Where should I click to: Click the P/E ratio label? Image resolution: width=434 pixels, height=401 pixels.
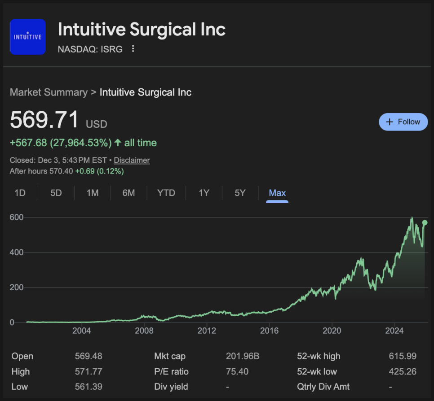[171, 371]
